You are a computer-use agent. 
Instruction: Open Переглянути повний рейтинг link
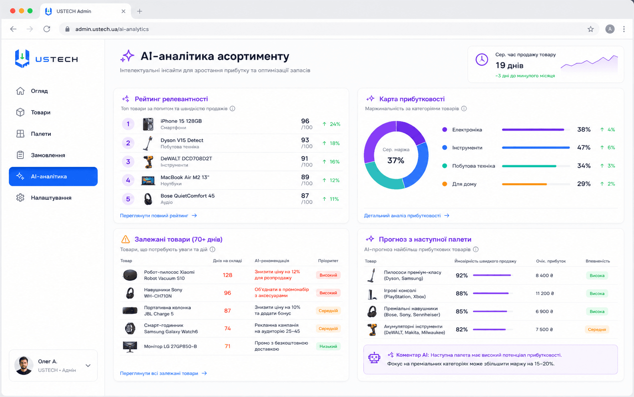click(x=159, y=216)
